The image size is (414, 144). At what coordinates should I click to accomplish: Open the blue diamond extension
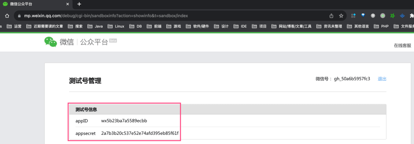pos(363,15)
